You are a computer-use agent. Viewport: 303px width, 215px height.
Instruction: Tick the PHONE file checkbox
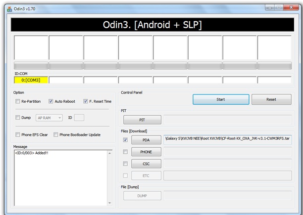(125, 152)
